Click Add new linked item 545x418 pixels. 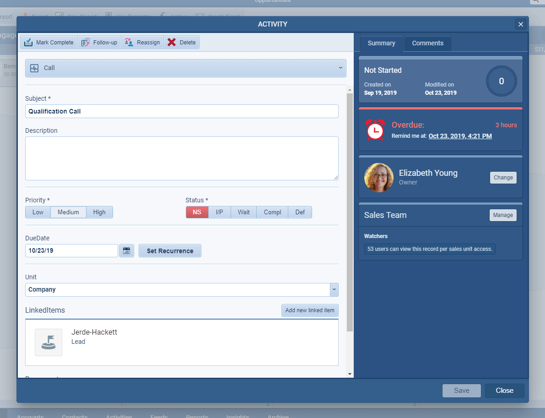[310, 310]
